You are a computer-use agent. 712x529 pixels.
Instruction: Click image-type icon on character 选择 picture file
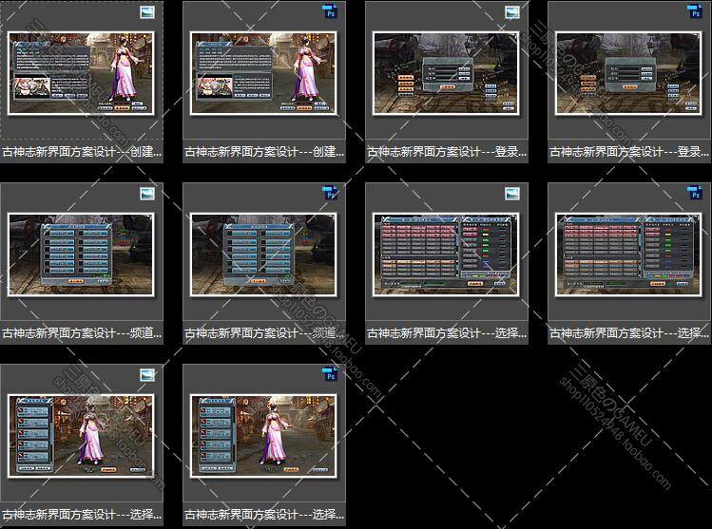point(147,375)
